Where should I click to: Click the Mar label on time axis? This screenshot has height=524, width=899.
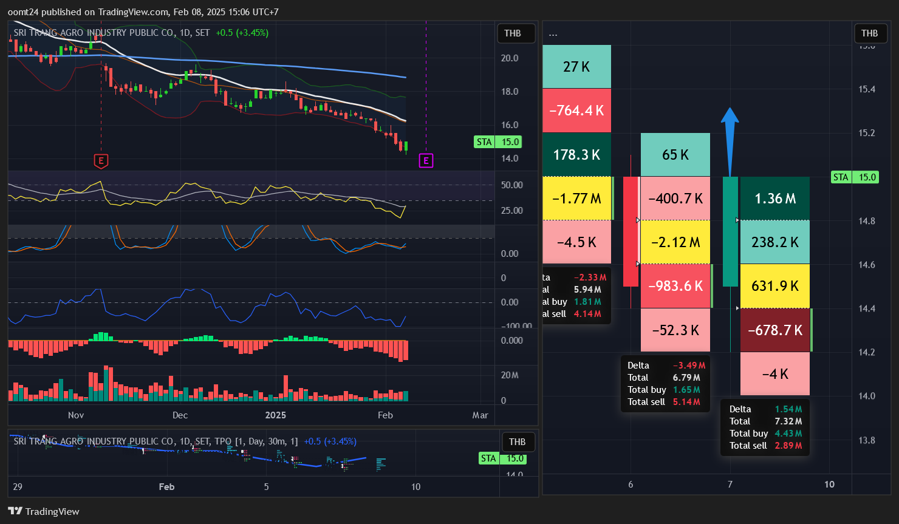coord(480,415)
